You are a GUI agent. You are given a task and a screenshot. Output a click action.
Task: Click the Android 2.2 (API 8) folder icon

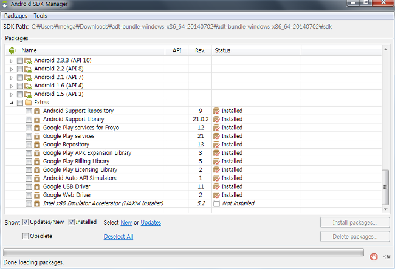coord(28,69)
